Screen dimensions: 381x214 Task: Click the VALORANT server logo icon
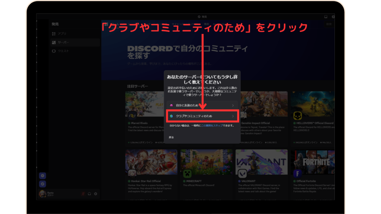click(x=242, y=174)
